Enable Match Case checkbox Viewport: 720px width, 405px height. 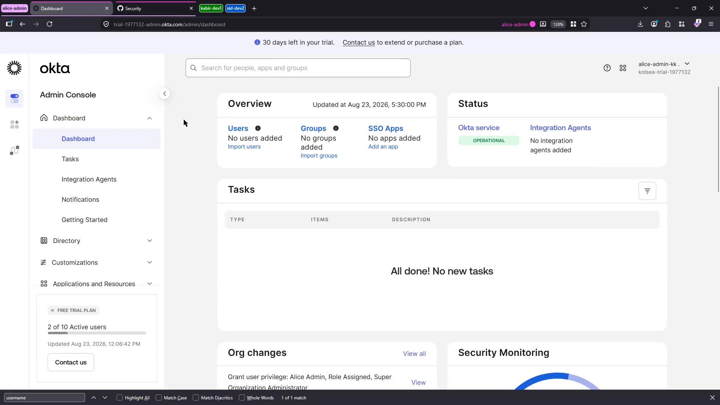tap(159, 397)
